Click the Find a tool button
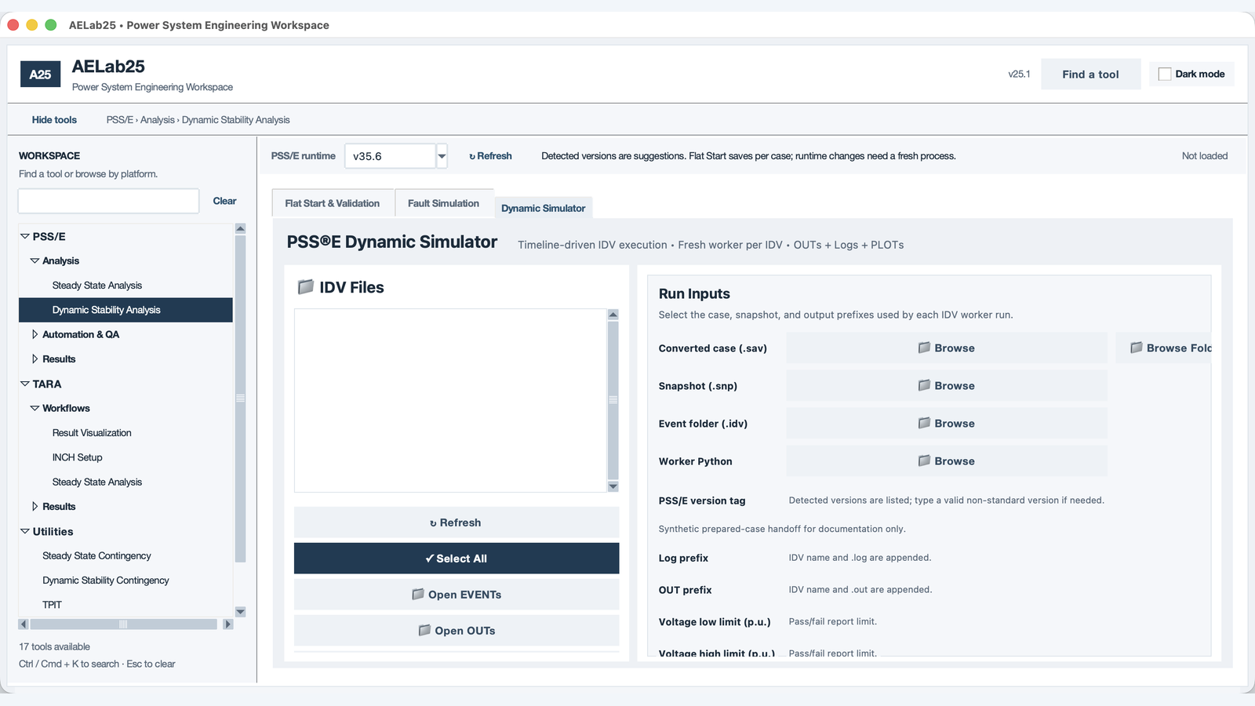 1090,75
